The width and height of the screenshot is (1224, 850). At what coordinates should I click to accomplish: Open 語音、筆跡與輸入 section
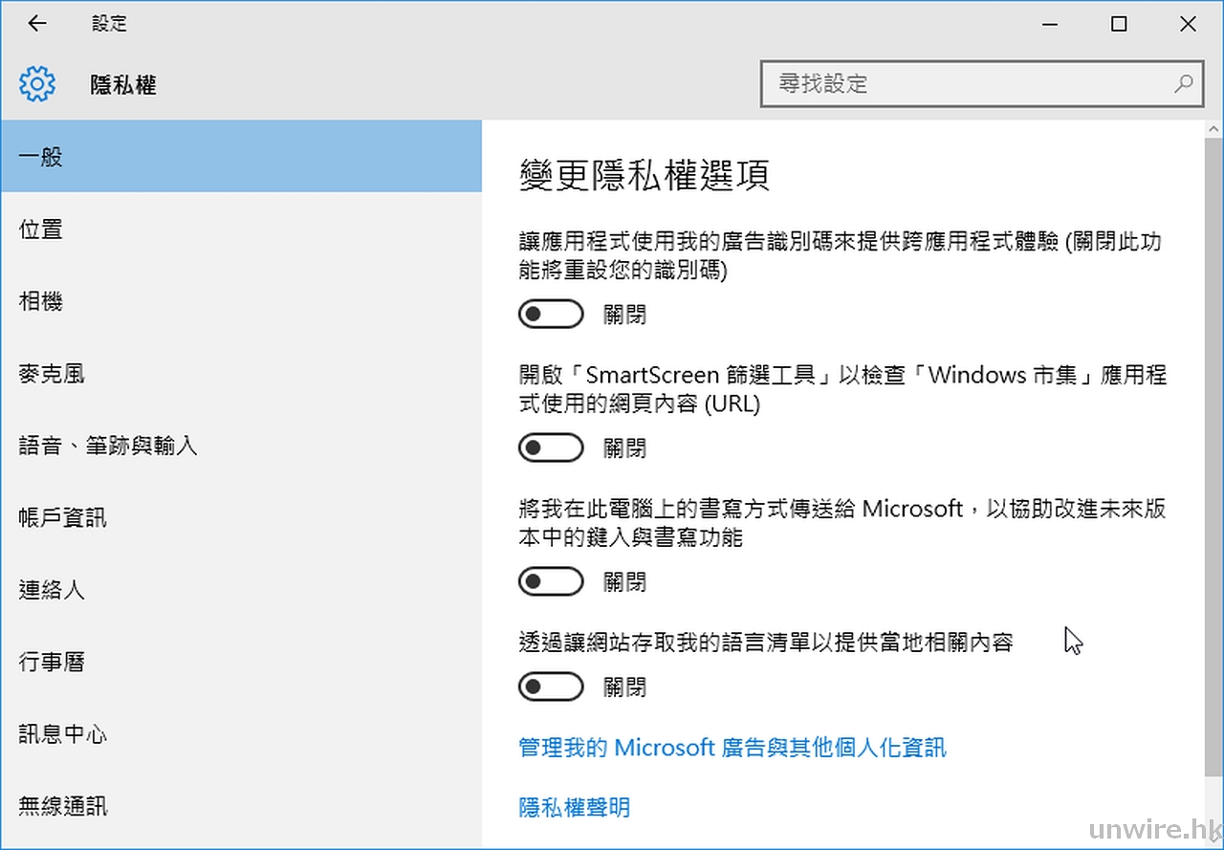point(108,446)
